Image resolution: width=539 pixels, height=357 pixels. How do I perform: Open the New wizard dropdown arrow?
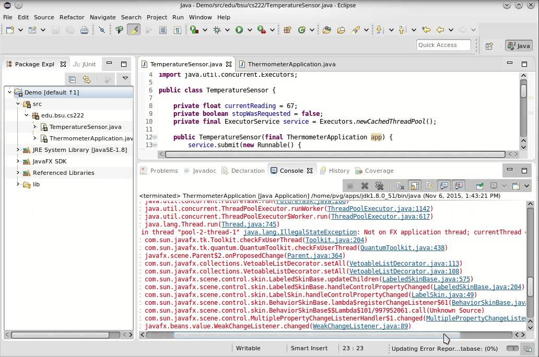[20, 30]
